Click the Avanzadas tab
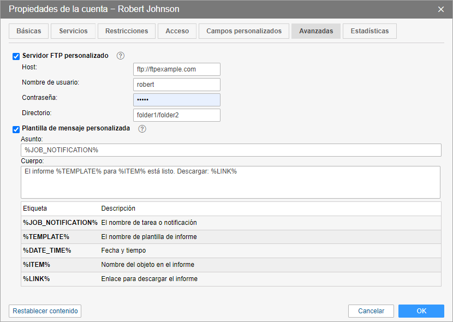The width and height of the screenshot is (453, 322). [x=316, y=31]
